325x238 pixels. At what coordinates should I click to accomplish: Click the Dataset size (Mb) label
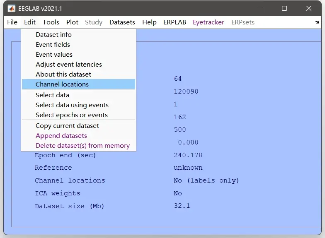click(x=70, y=206)
